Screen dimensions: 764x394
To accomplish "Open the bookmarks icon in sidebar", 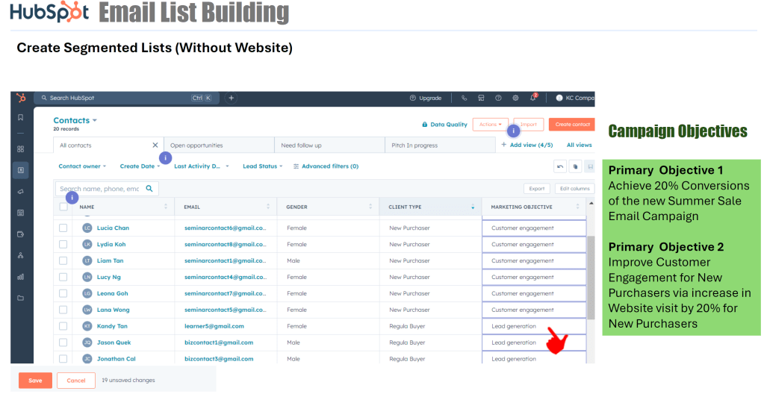I will tap(21, 117).
